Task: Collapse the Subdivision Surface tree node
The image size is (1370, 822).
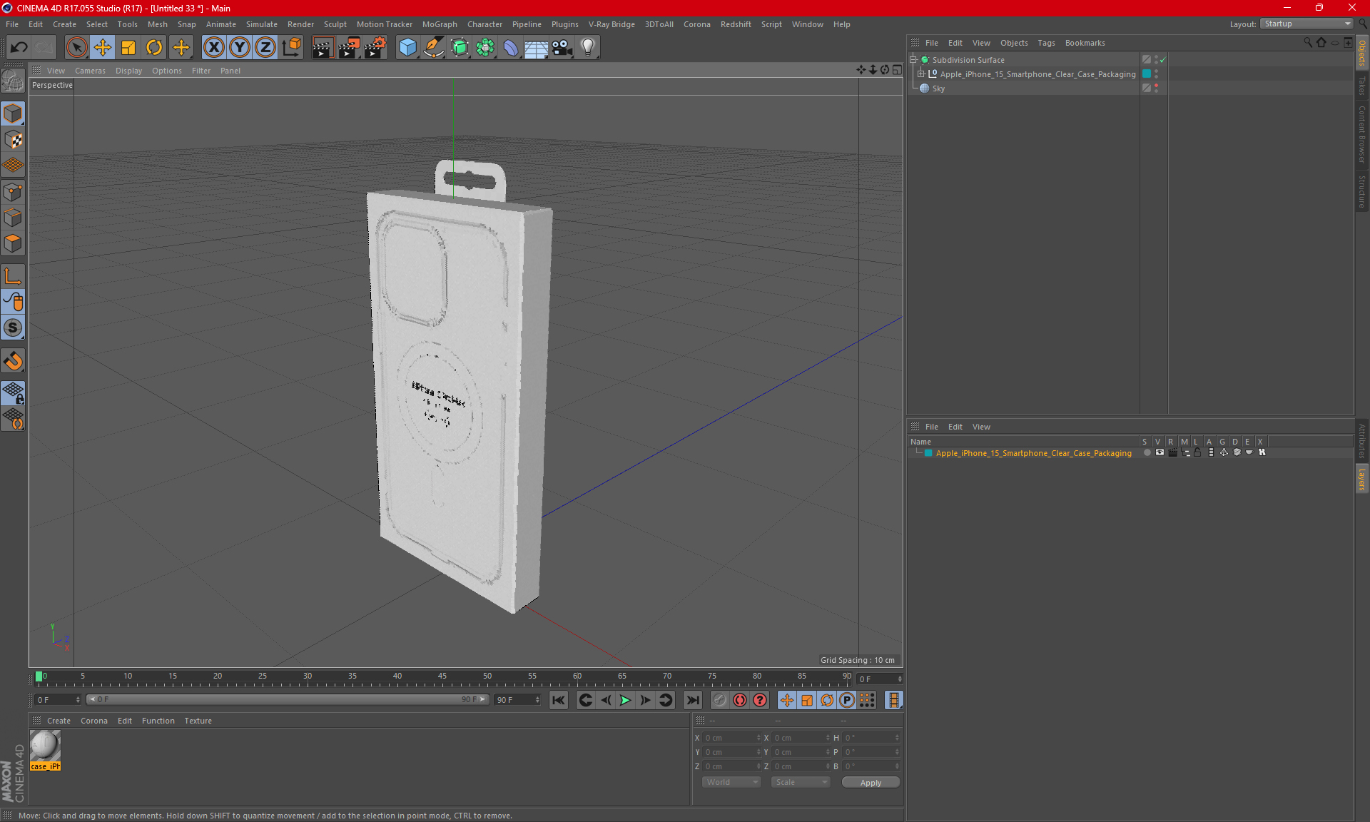Action: [913, 60]
